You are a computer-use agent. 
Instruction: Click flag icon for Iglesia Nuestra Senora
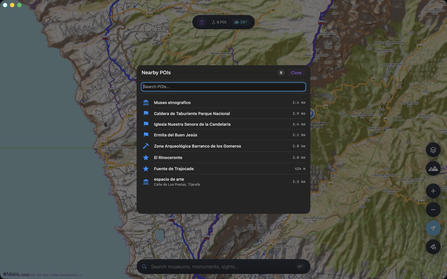[x=146, y=124]
